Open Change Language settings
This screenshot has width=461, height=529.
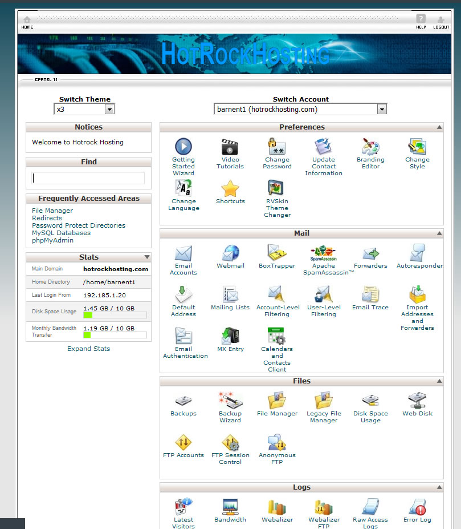183,188
